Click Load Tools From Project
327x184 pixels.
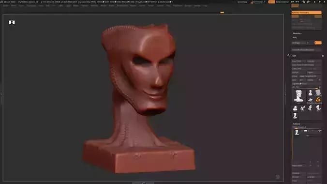[x=306, y=65]
